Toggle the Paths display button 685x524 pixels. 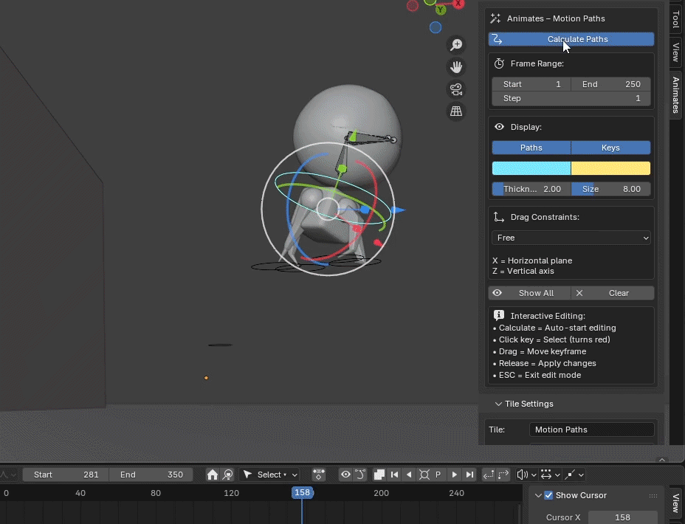531,148
